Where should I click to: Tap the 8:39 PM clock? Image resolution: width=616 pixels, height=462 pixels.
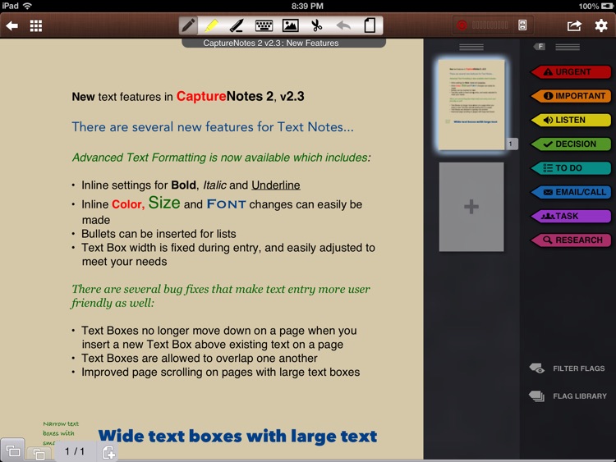[x=307, y=6]
